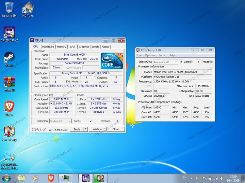Screen dimensions: 245x183
Task: Click the Name field Intel Core i5 460M
Action: 74,55
